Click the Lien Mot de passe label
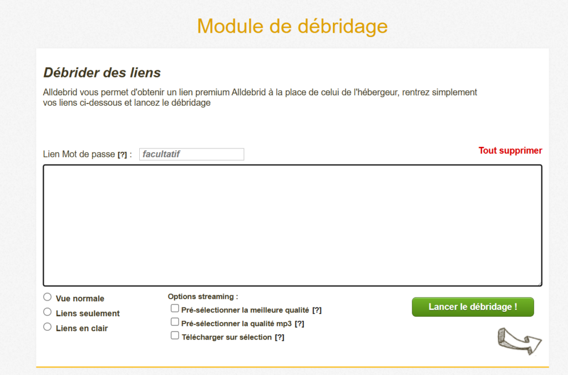Viewport: 568px width, 375px height. [x=78, y=155]
